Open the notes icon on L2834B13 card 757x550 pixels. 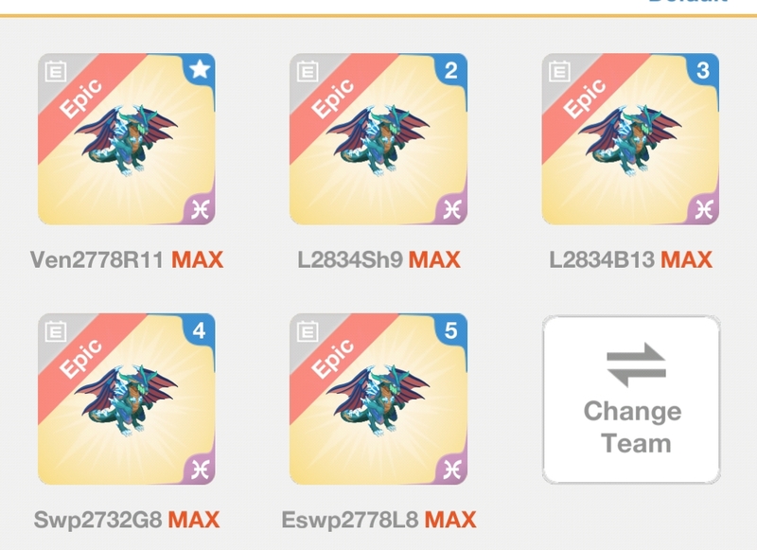(559, 71)
